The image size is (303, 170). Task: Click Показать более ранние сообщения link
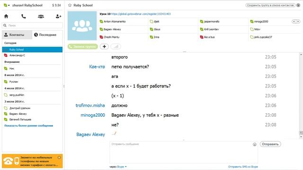click(29, 126)
